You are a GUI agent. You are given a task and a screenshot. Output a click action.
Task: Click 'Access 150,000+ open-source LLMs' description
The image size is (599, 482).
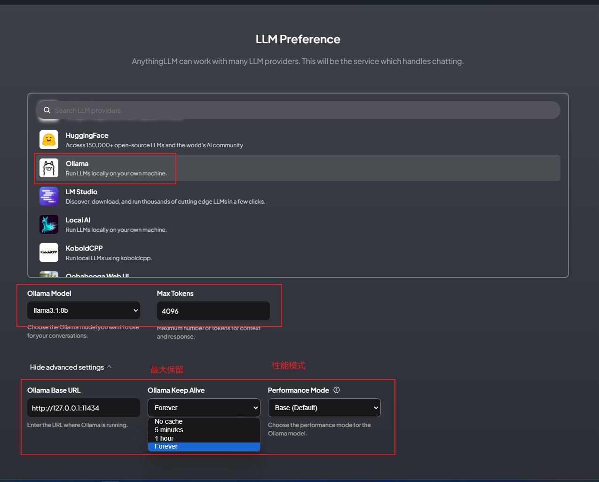pos(154,145)
